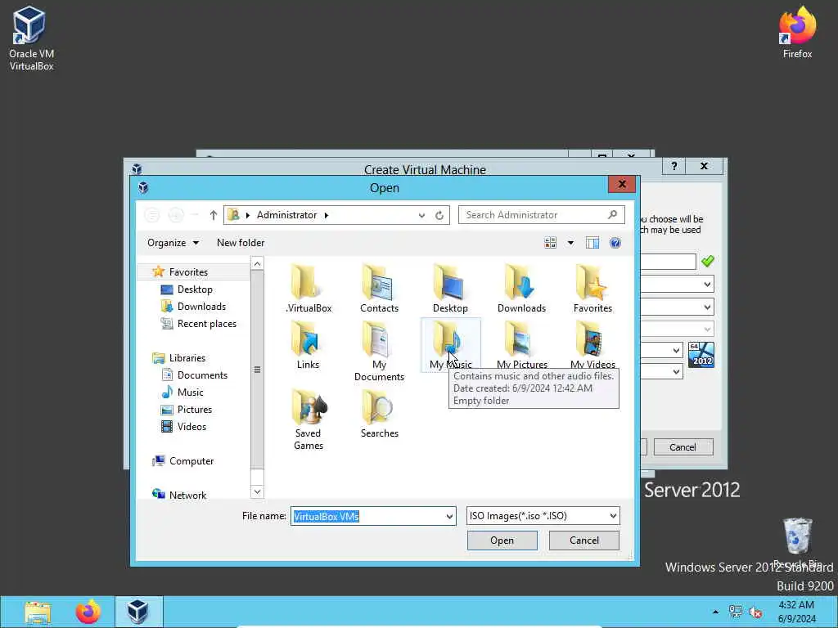Click the muted volume tray icon

click(x=755, y=612)
